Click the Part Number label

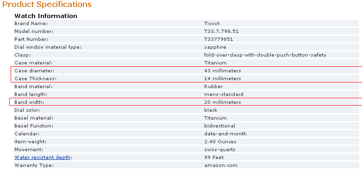coord(31,39)
